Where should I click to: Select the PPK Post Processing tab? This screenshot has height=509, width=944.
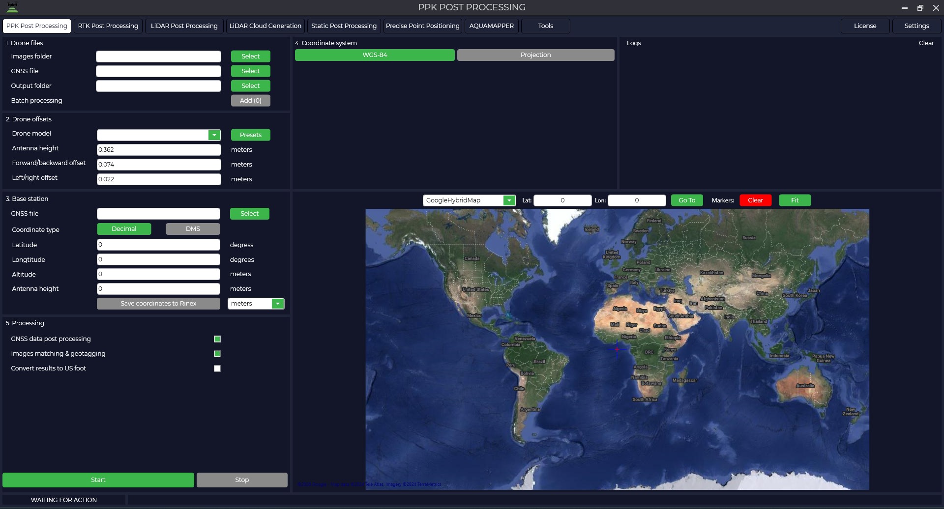[x=37, y=26]
